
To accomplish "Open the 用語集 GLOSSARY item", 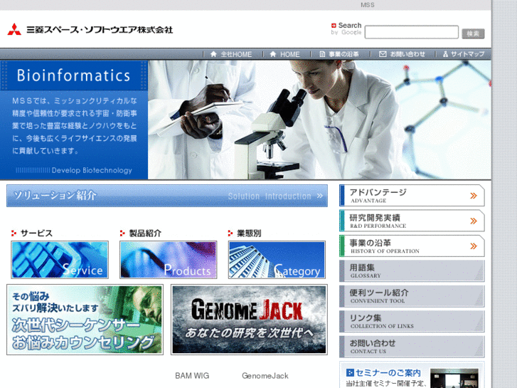I will tap(412, 271).
